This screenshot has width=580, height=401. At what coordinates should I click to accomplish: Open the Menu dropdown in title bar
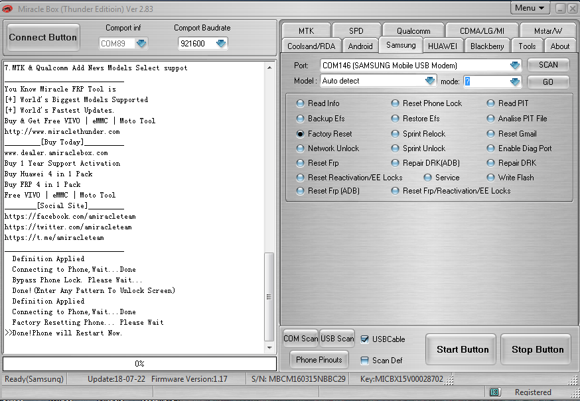530,8
